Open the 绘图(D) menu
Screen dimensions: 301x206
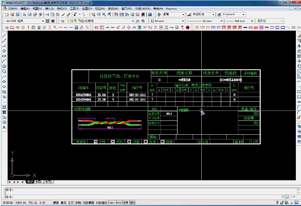(86, 8)
